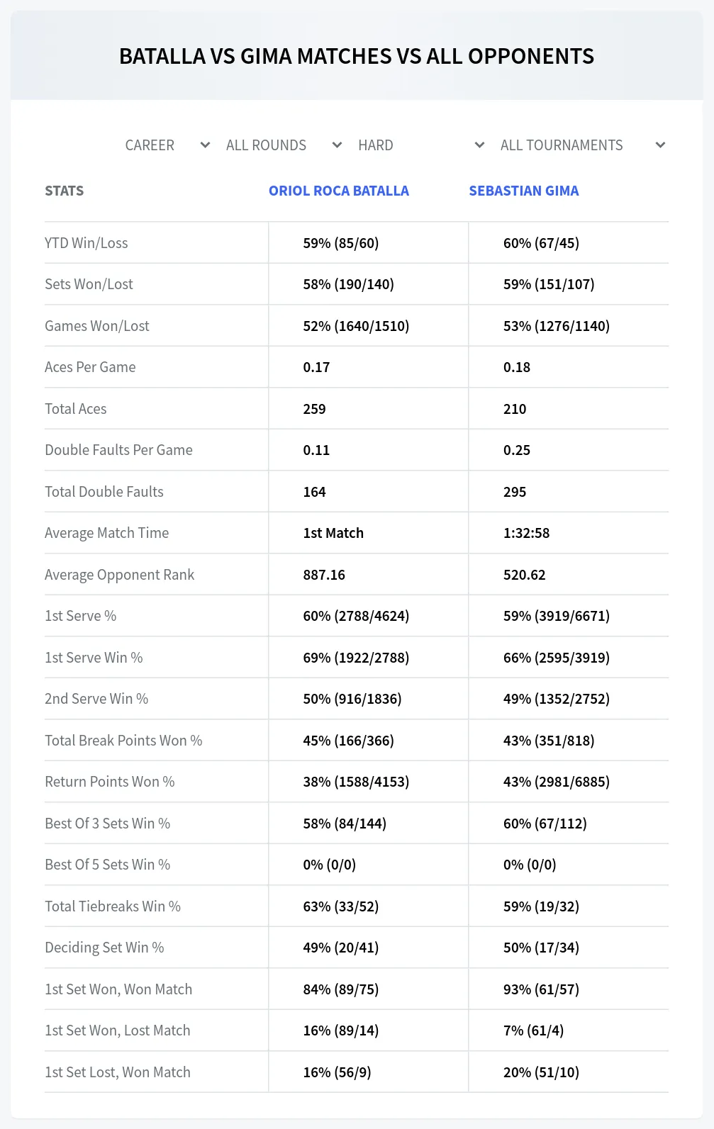Open the CAREER period dropdown
This screenshot has height=1129, width=714.
click(x=167, y=145)
